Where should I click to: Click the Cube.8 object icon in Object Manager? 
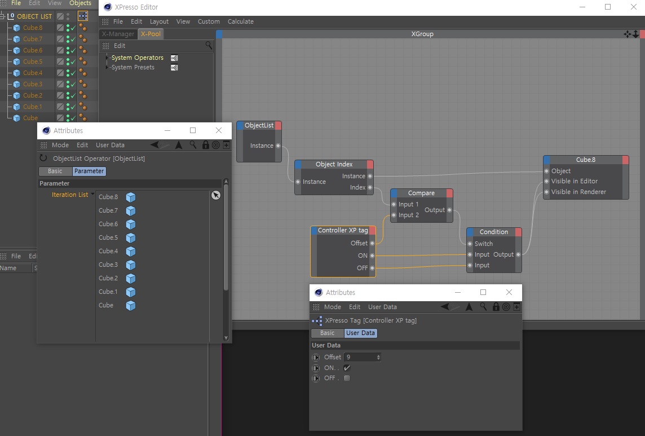[x=16, y=28]
